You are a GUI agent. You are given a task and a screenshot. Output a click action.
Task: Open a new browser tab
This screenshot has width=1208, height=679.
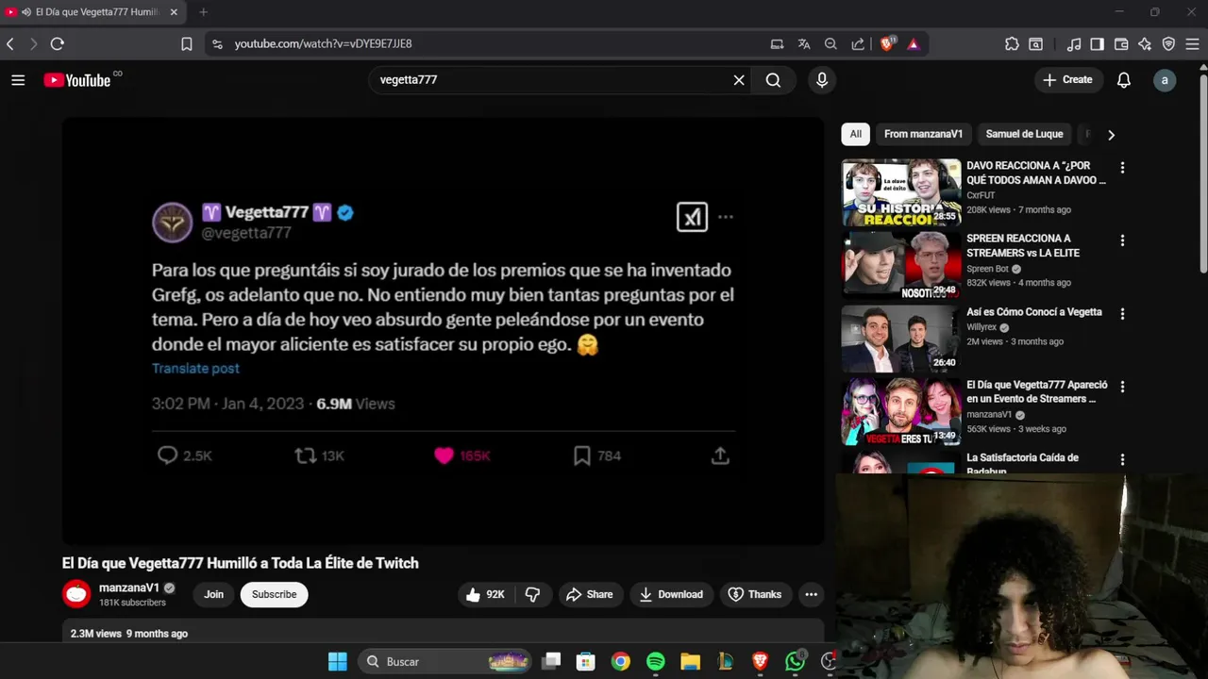[203, 12]
